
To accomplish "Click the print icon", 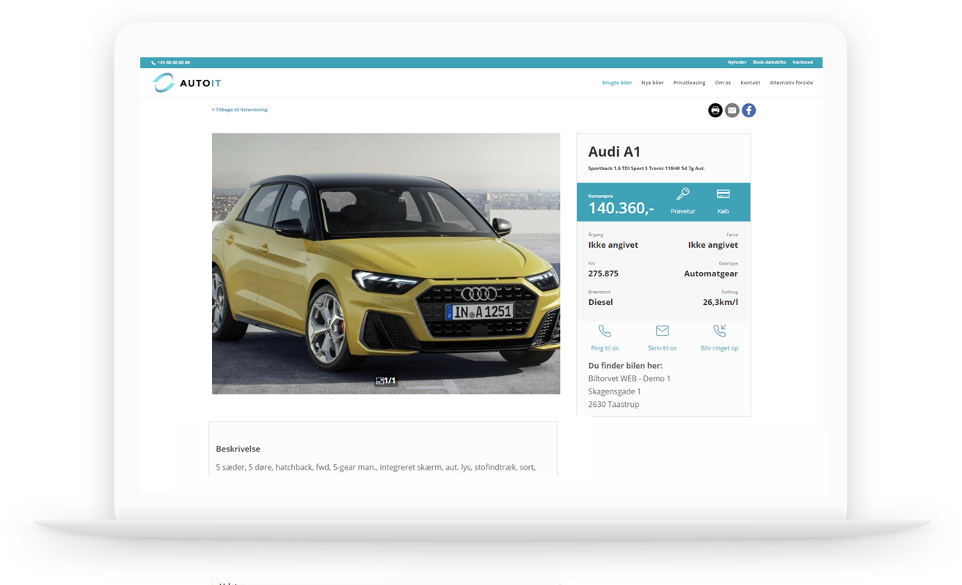I will 715,110.
